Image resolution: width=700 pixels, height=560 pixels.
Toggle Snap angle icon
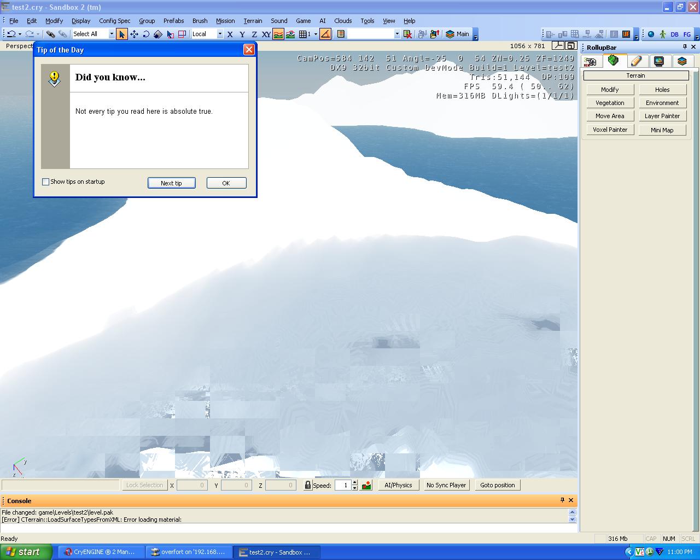(325, 34)
